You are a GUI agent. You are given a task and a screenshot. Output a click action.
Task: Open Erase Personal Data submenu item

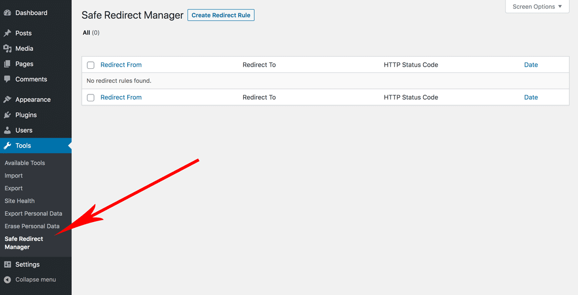coord(32,226)
